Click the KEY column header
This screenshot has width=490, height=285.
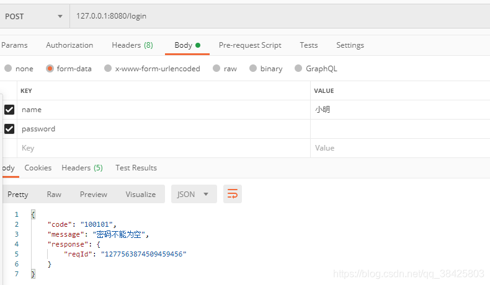tap(26, 91)
